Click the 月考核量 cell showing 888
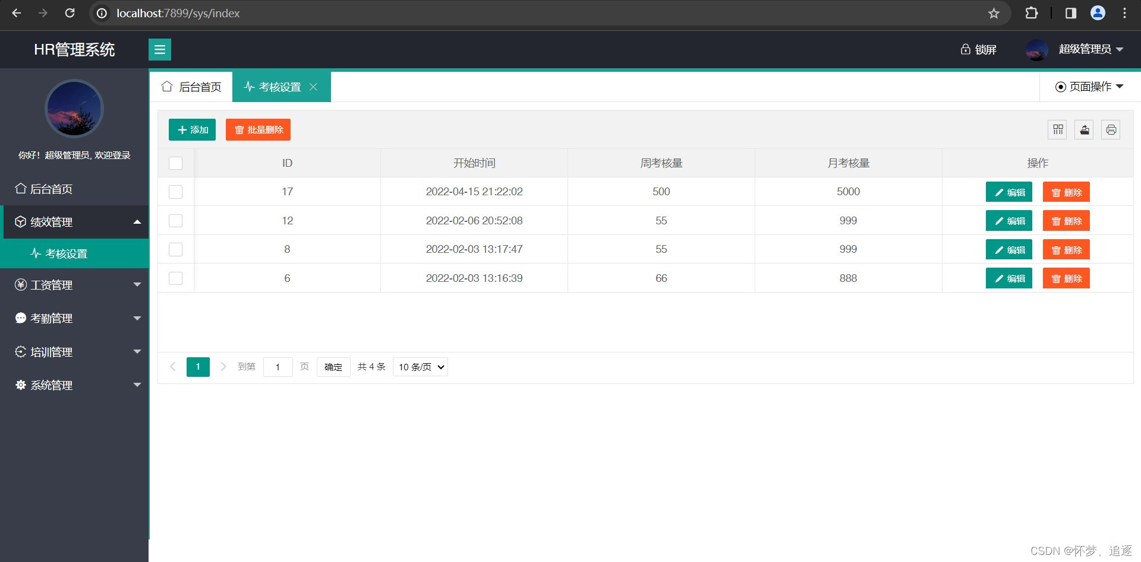The height and width of the screenshot is (562, 1141). coord(849,278)
